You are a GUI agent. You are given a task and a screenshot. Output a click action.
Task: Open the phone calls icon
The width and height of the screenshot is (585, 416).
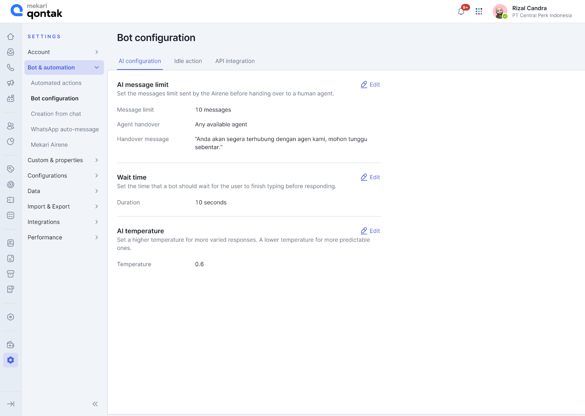click(11, 68)
